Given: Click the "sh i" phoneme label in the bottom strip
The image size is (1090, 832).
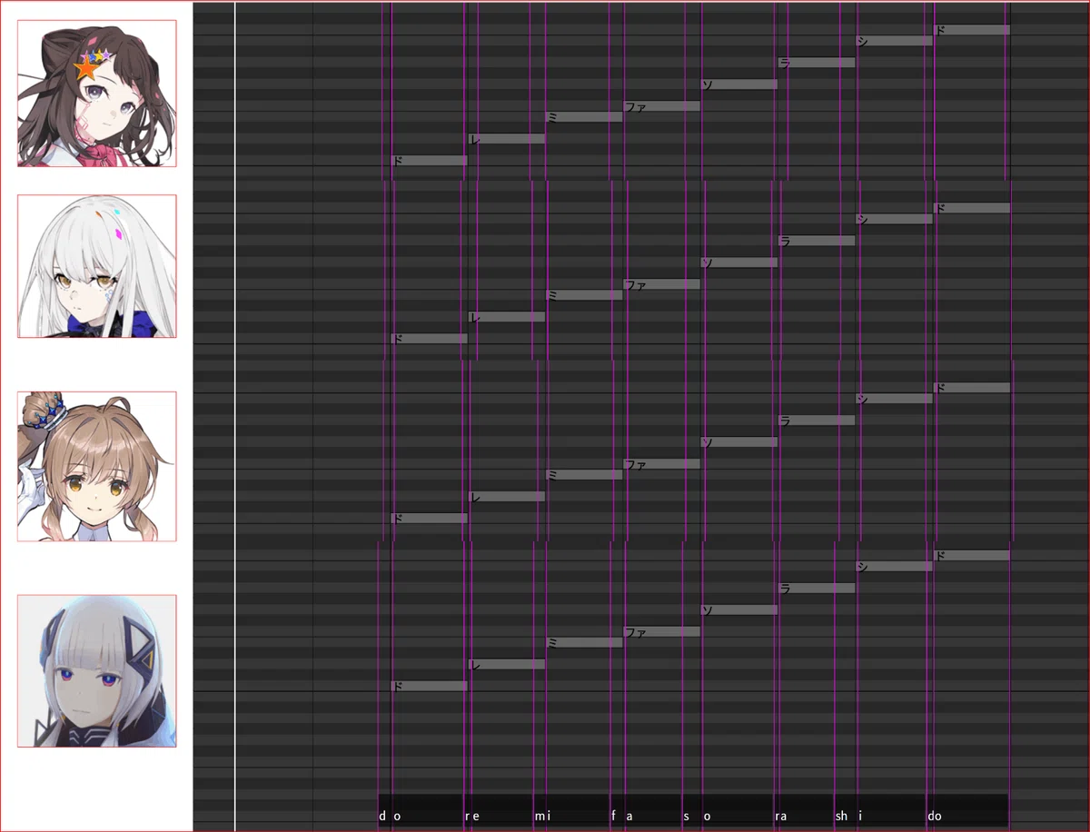Looking at the screenshot, I should coord(848,817).
